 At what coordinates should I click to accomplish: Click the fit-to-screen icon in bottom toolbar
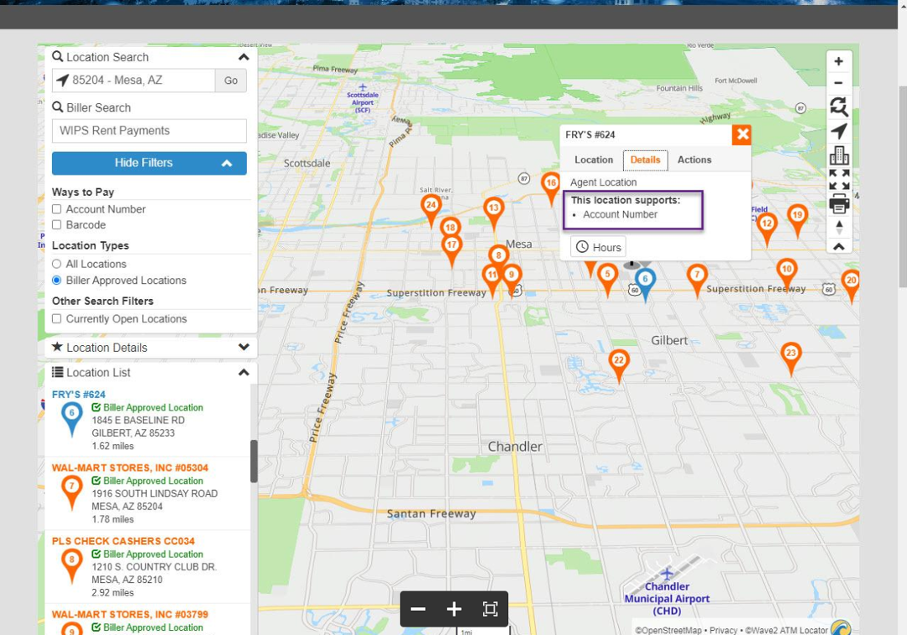pos(490,608)
